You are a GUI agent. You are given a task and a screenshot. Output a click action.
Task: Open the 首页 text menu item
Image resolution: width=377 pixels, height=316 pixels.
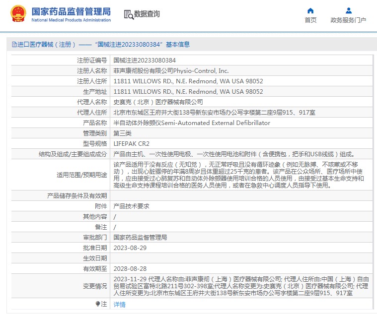(310, 20)
